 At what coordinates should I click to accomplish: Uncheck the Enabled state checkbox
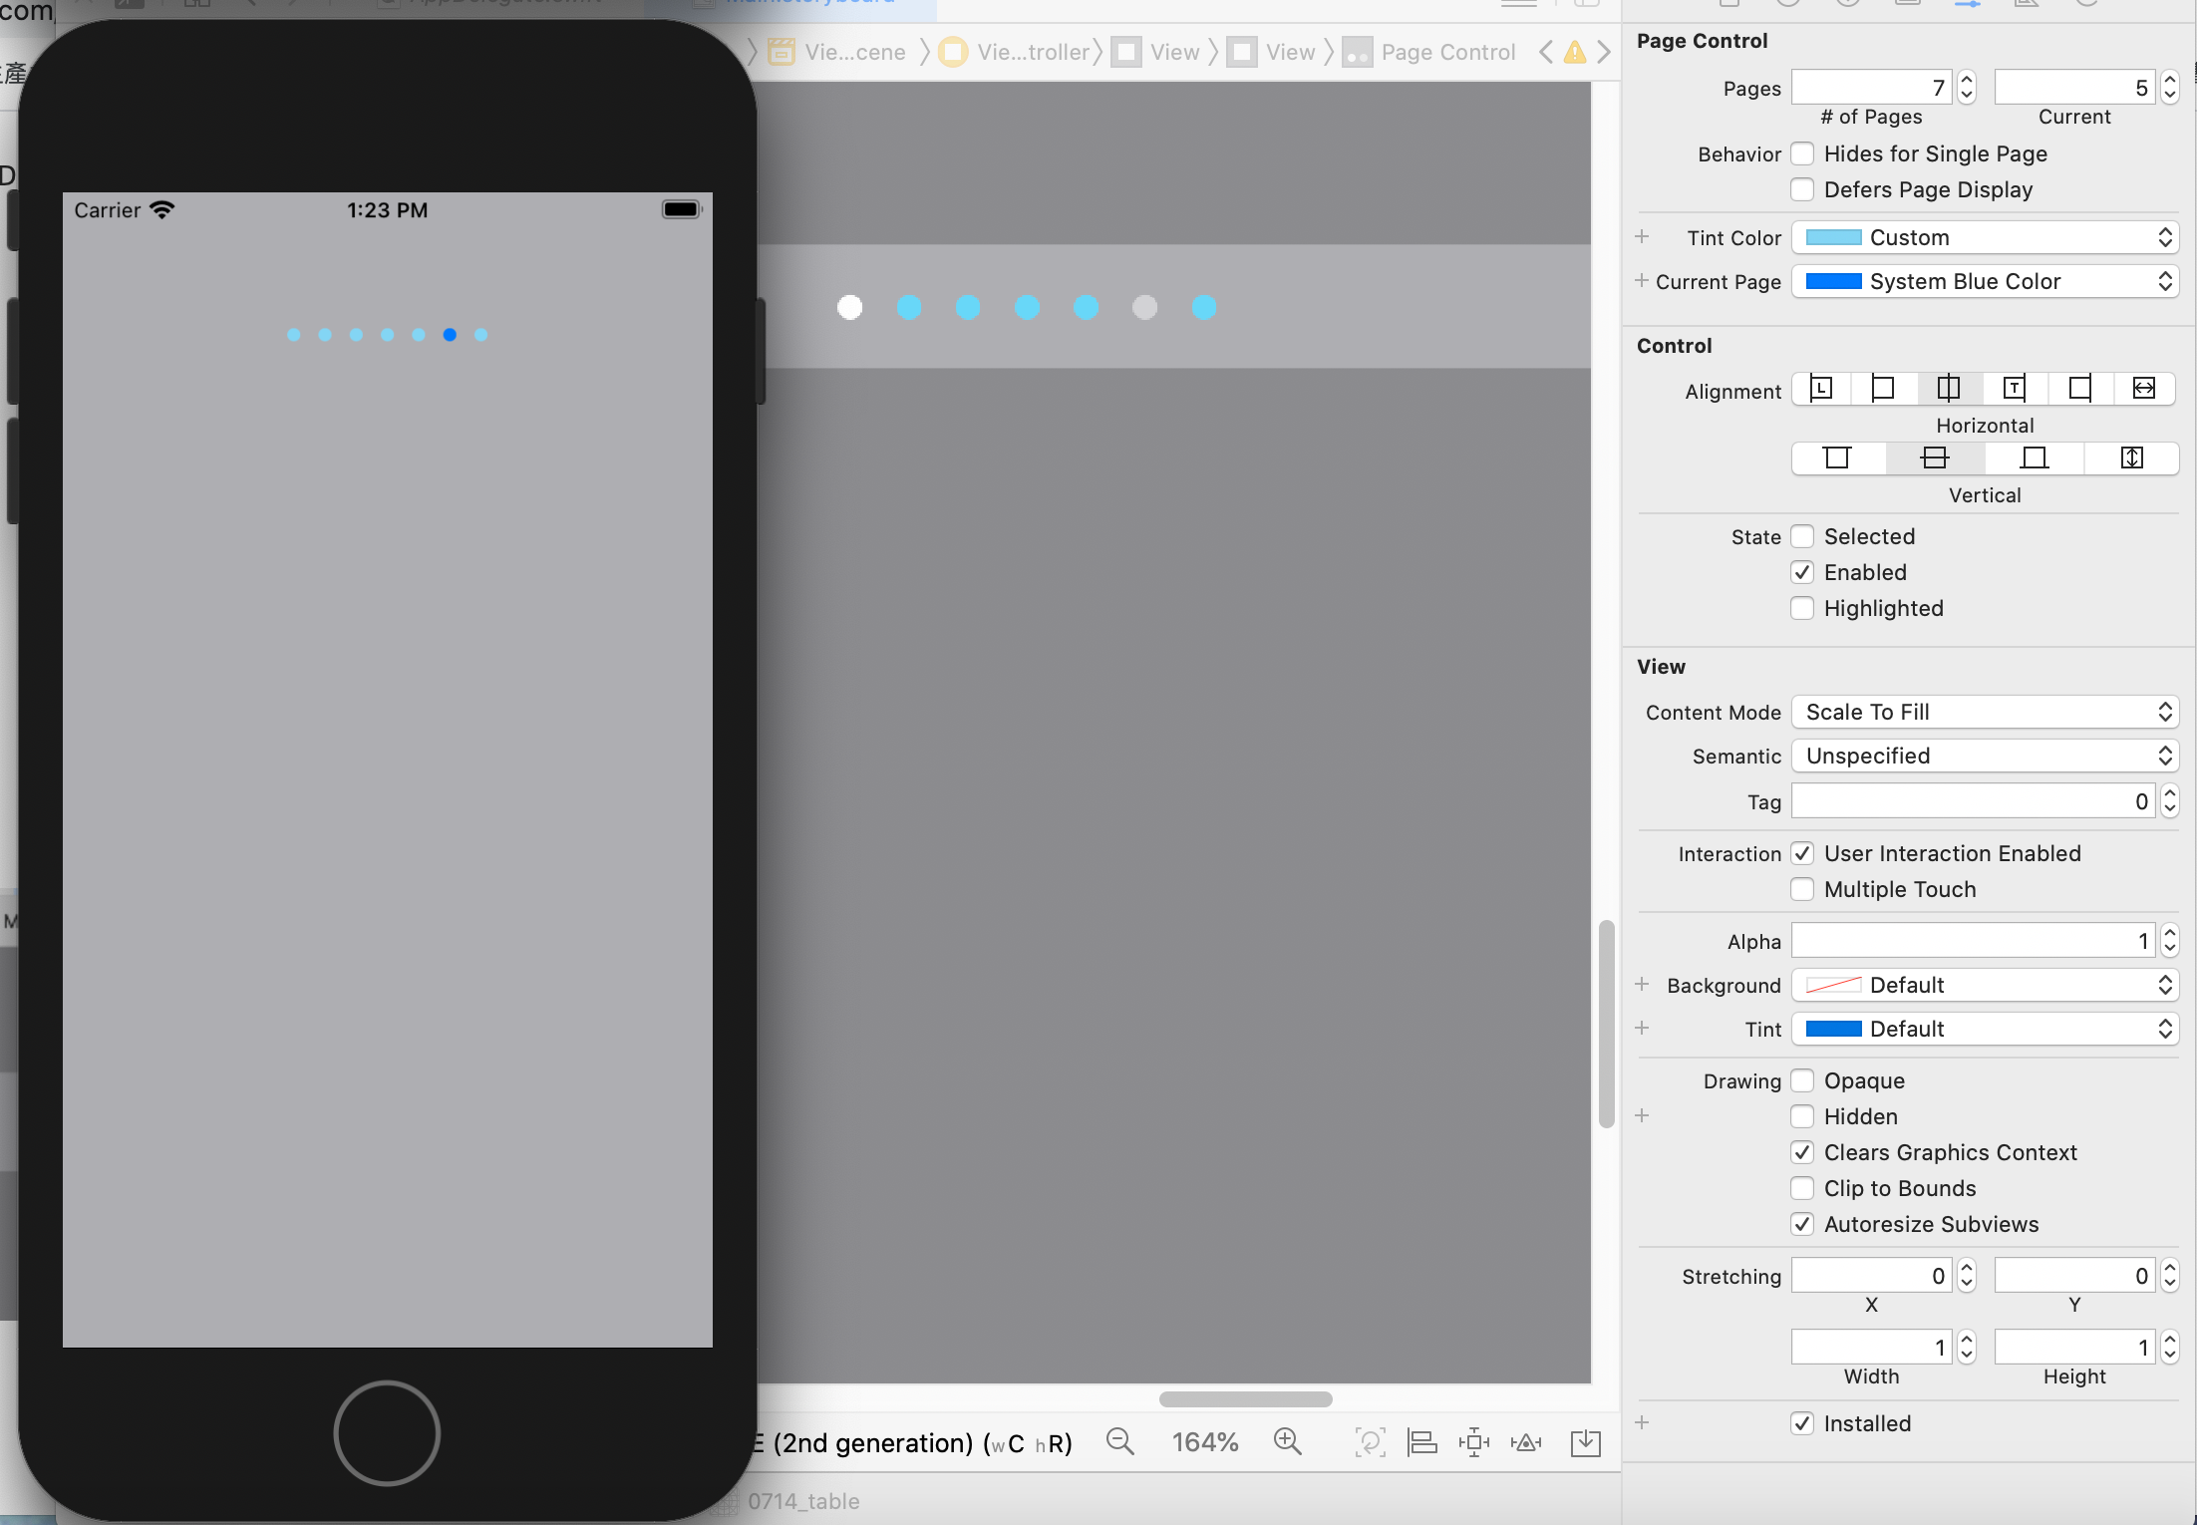(x=1802, y=572)
